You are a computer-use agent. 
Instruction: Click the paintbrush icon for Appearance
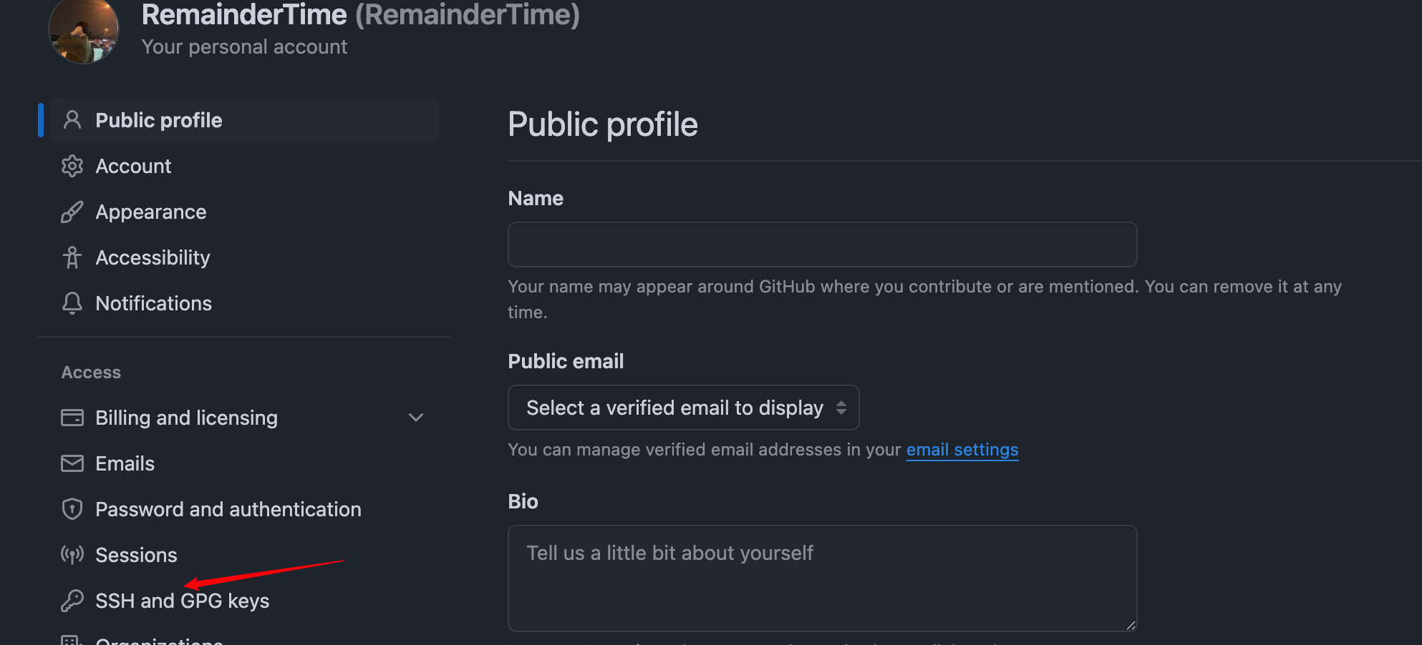tap(72, 212)
